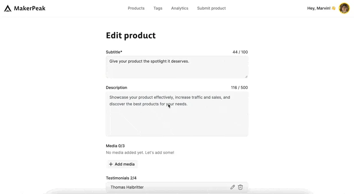Screen dimensions: 354x194
Task: Click the MakerPeak brand name link
Action: point(30,8)
